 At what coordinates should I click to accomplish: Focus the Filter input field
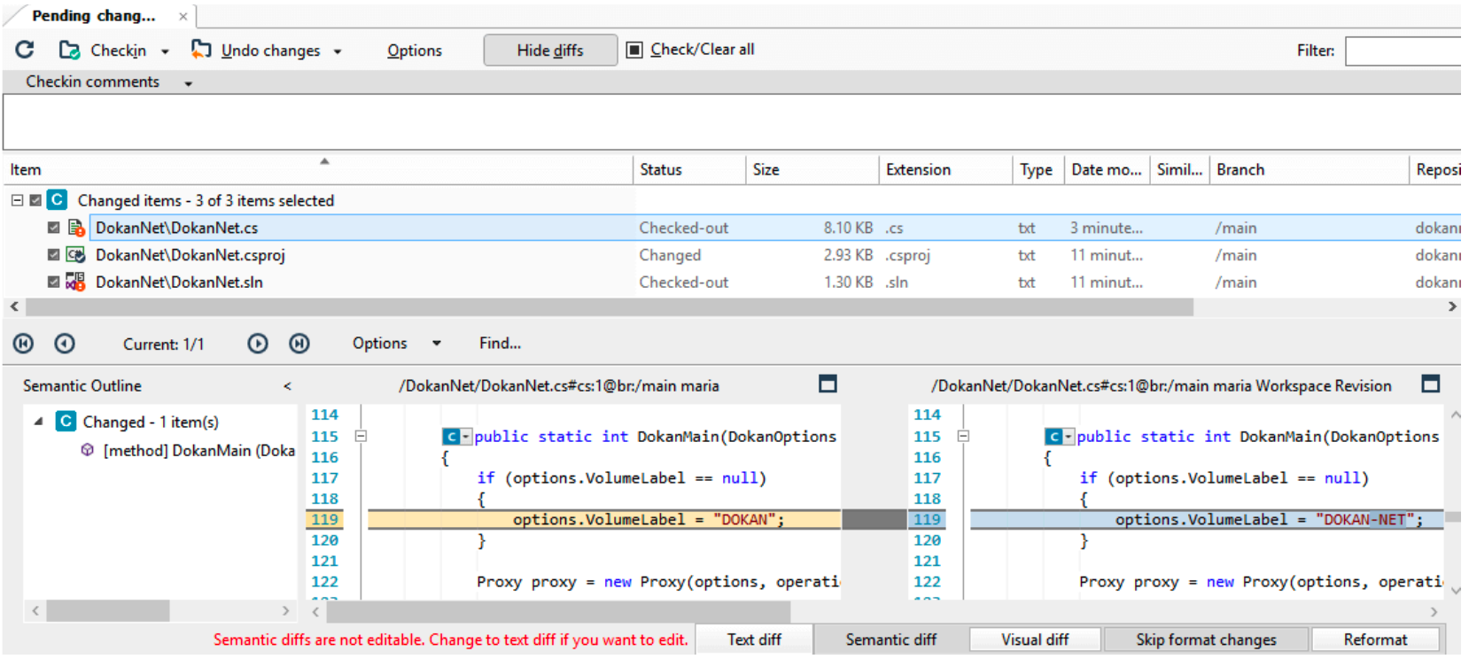coord(1403,50)
